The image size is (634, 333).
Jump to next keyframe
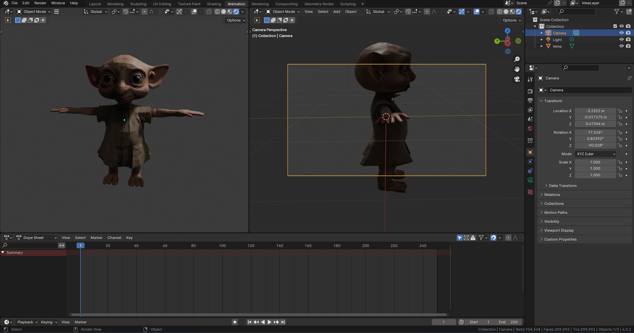[x=276, y=322]
